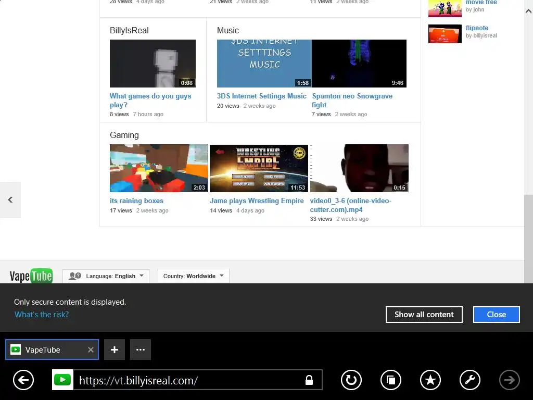533x400 pixels.
Task: Open the Gaming section heading
Action: (x=124, y=135)
